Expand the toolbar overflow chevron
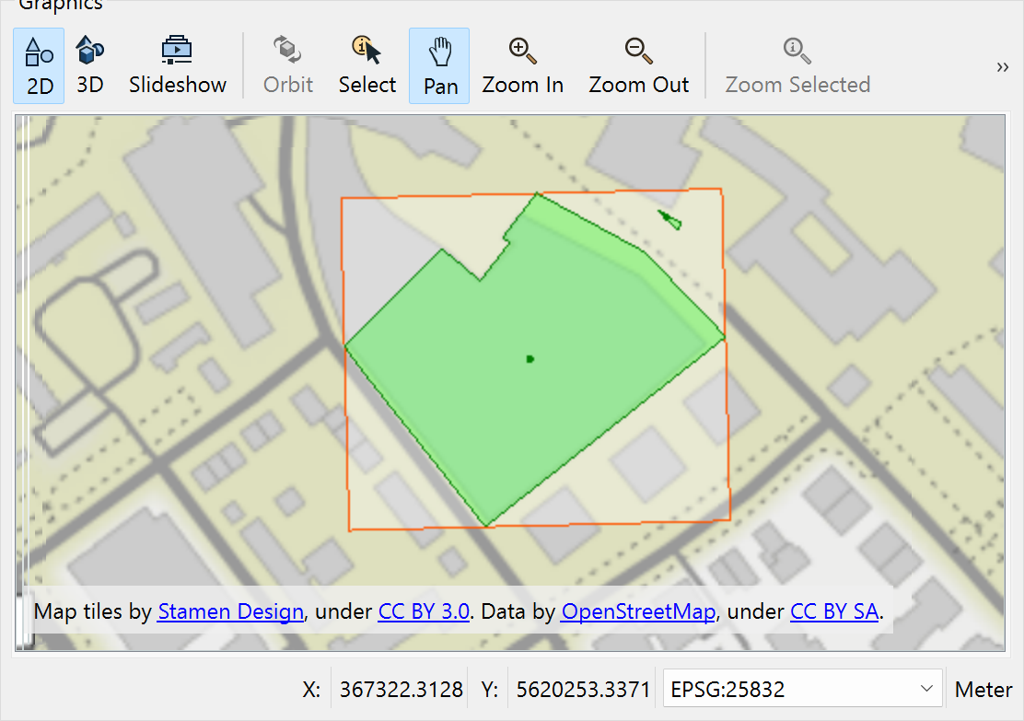 tap(1003, 66)
